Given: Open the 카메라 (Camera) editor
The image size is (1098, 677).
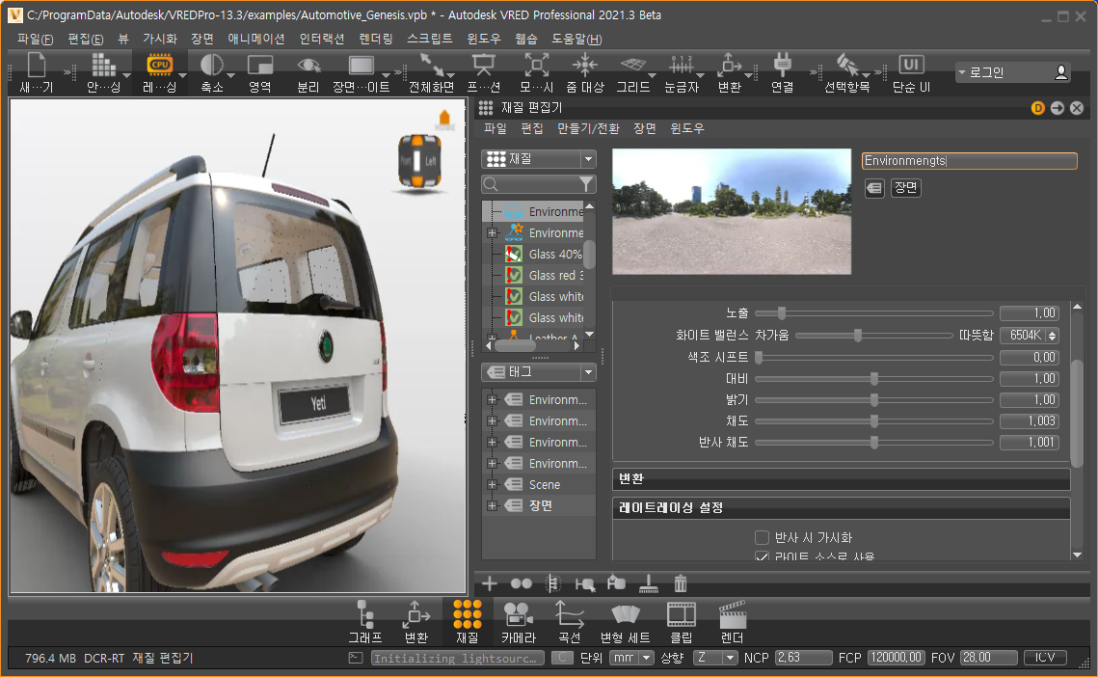Looking at the screenshot, I should pos(517,614).
